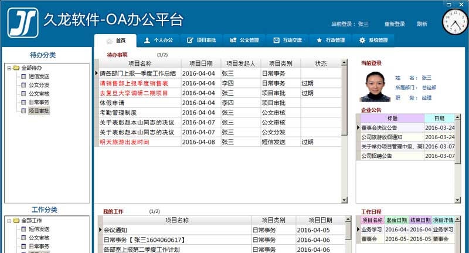Click up arrow of 待办事项 scrollbar

[344, 63]
